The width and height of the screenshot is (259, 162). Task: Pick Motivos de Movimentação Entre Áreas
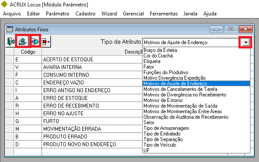pos(196,111)
